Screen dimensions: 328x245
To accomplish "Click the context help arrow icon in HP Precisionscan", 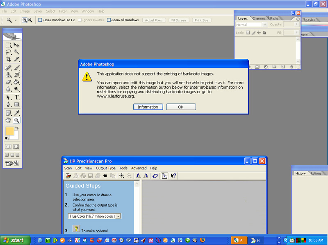I will pyautogui.click(x=173, y=176).
